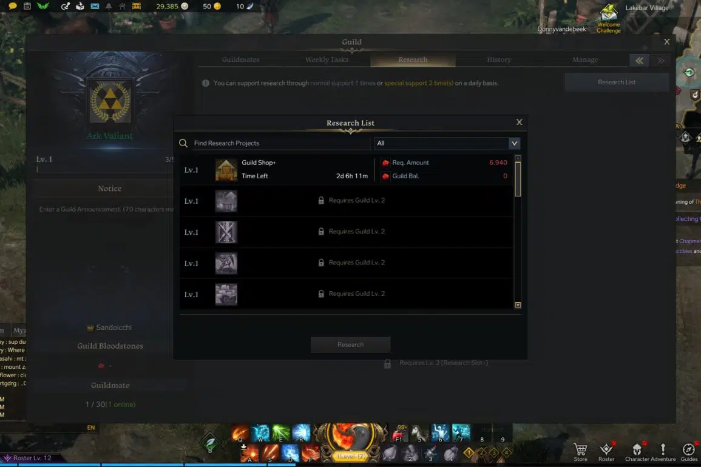The image size is (701, 467).
Task: Open the Guides compass icon
Action: (688, 449)
